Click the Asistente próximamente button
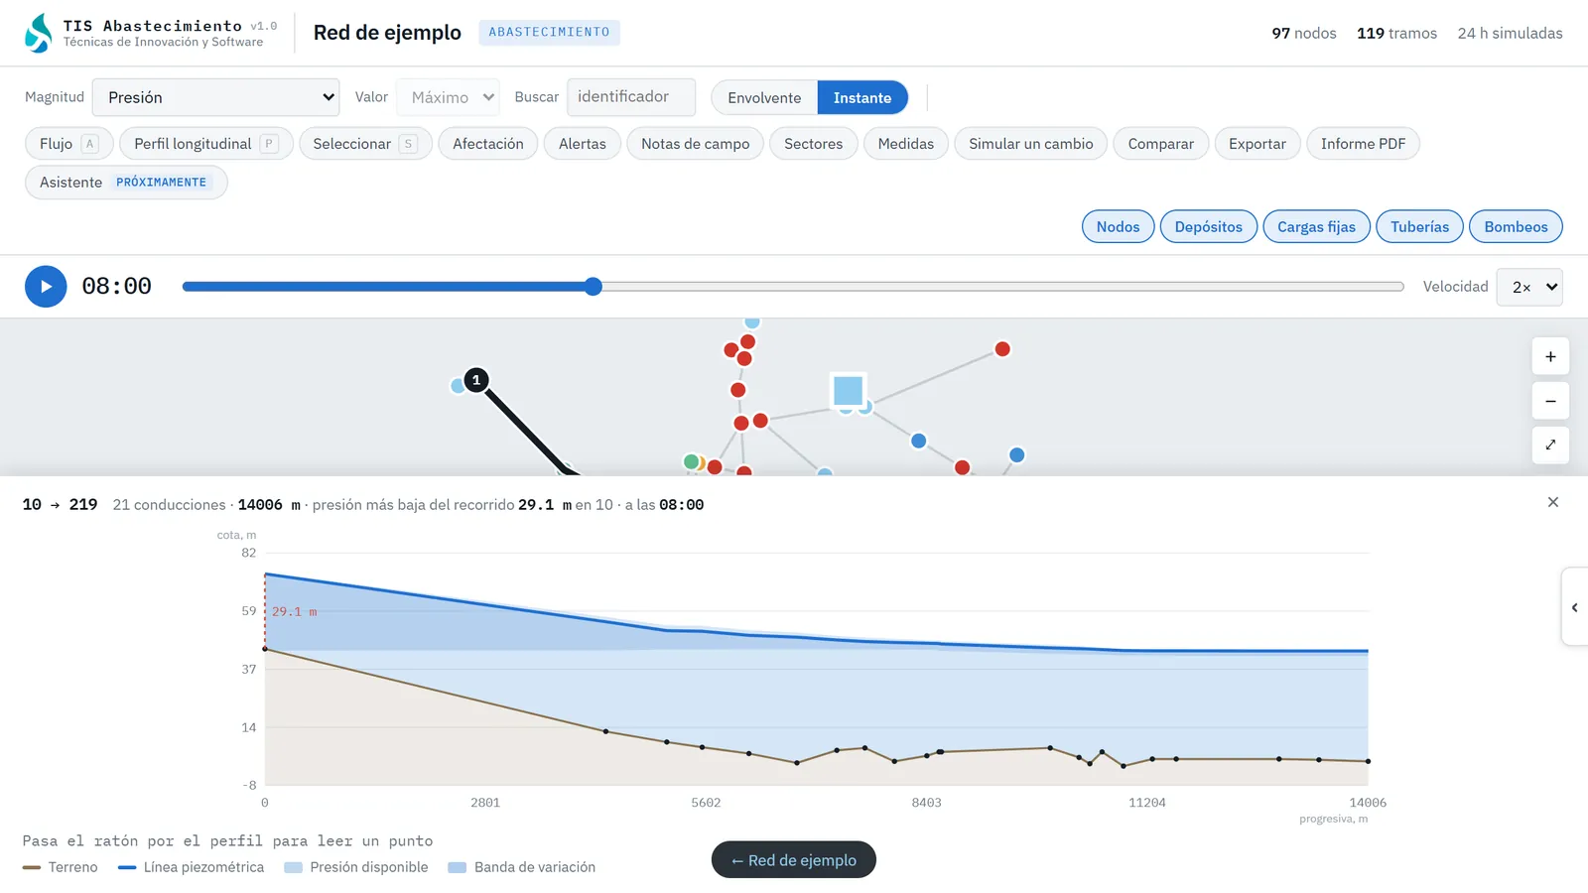 pos(126,183)
